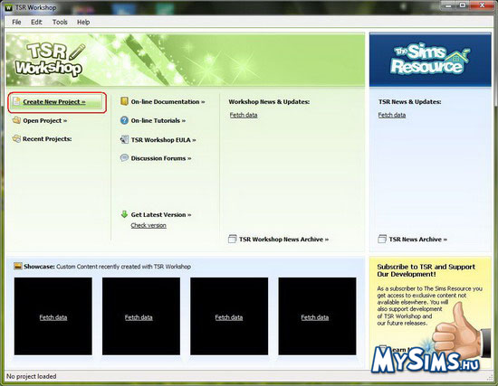Click the TSR Workshop logo banner
Screen dimensions: 498x386
tap(50, 60)
